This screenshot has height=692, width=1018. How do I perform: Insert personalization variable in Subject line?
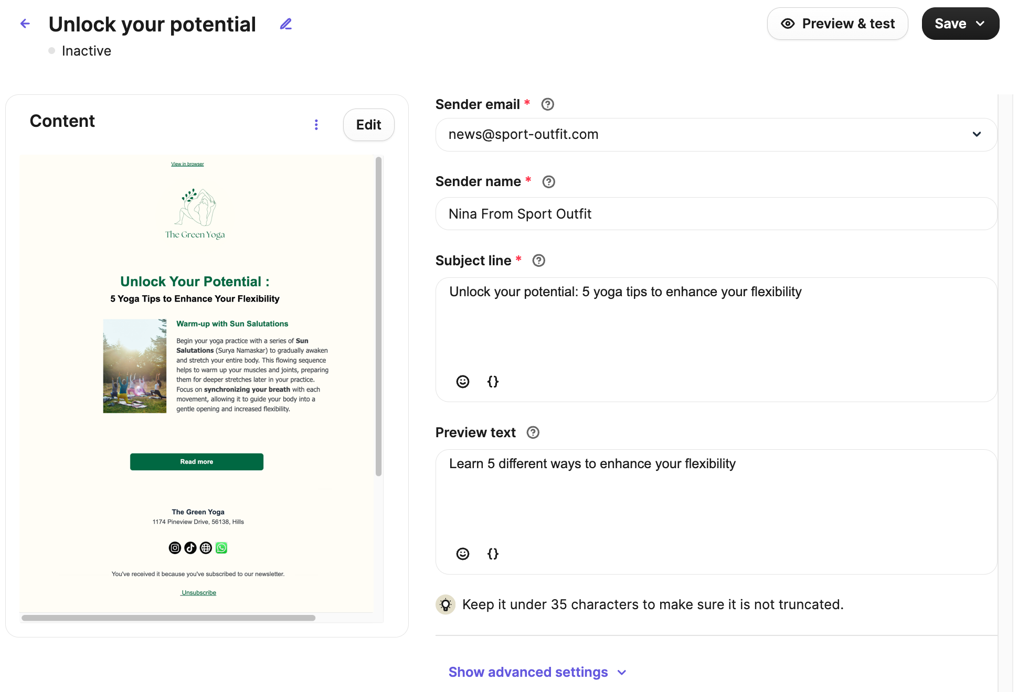493,382
